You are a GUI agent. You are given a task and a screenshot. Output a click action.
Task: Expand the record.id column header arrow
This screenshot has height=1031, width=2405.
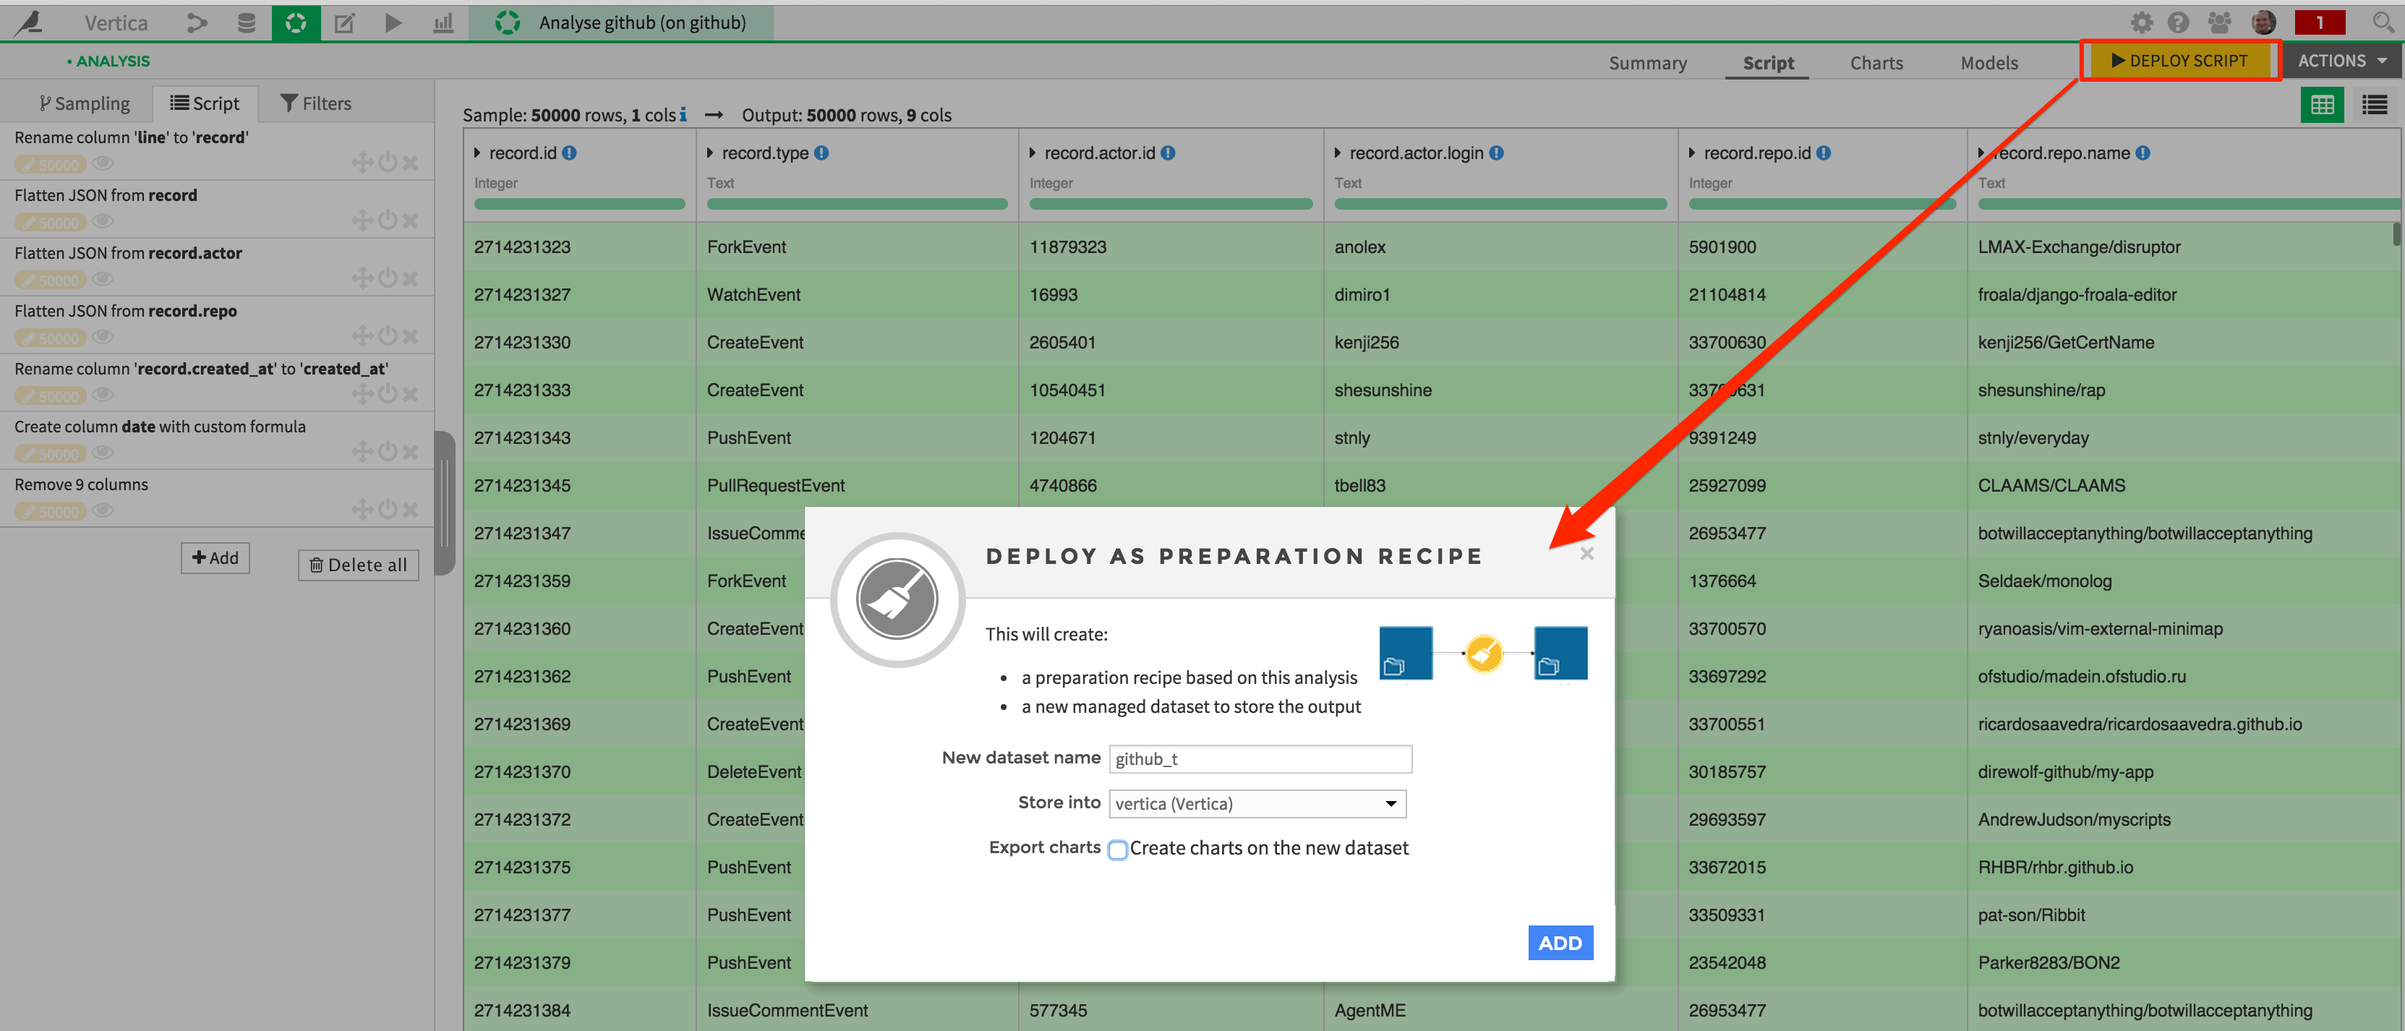point(478,153)
